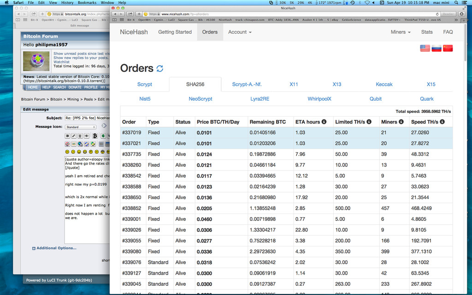Click the GekkoScience bookmark in NiceHash window
The image size is (472, 295).
pos(351,20)
